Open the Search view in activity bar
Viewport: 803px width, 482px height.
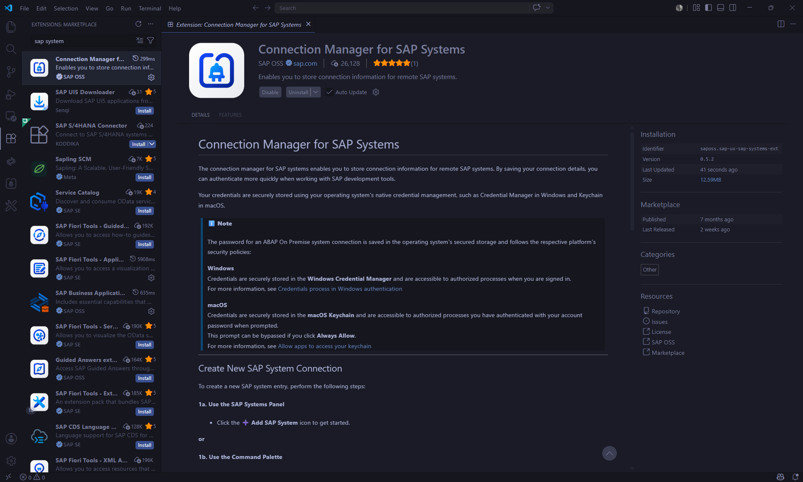click(x=11, y=49)
